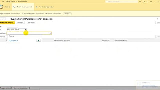
Task: Click the organization input field
Action: [27, 33]
